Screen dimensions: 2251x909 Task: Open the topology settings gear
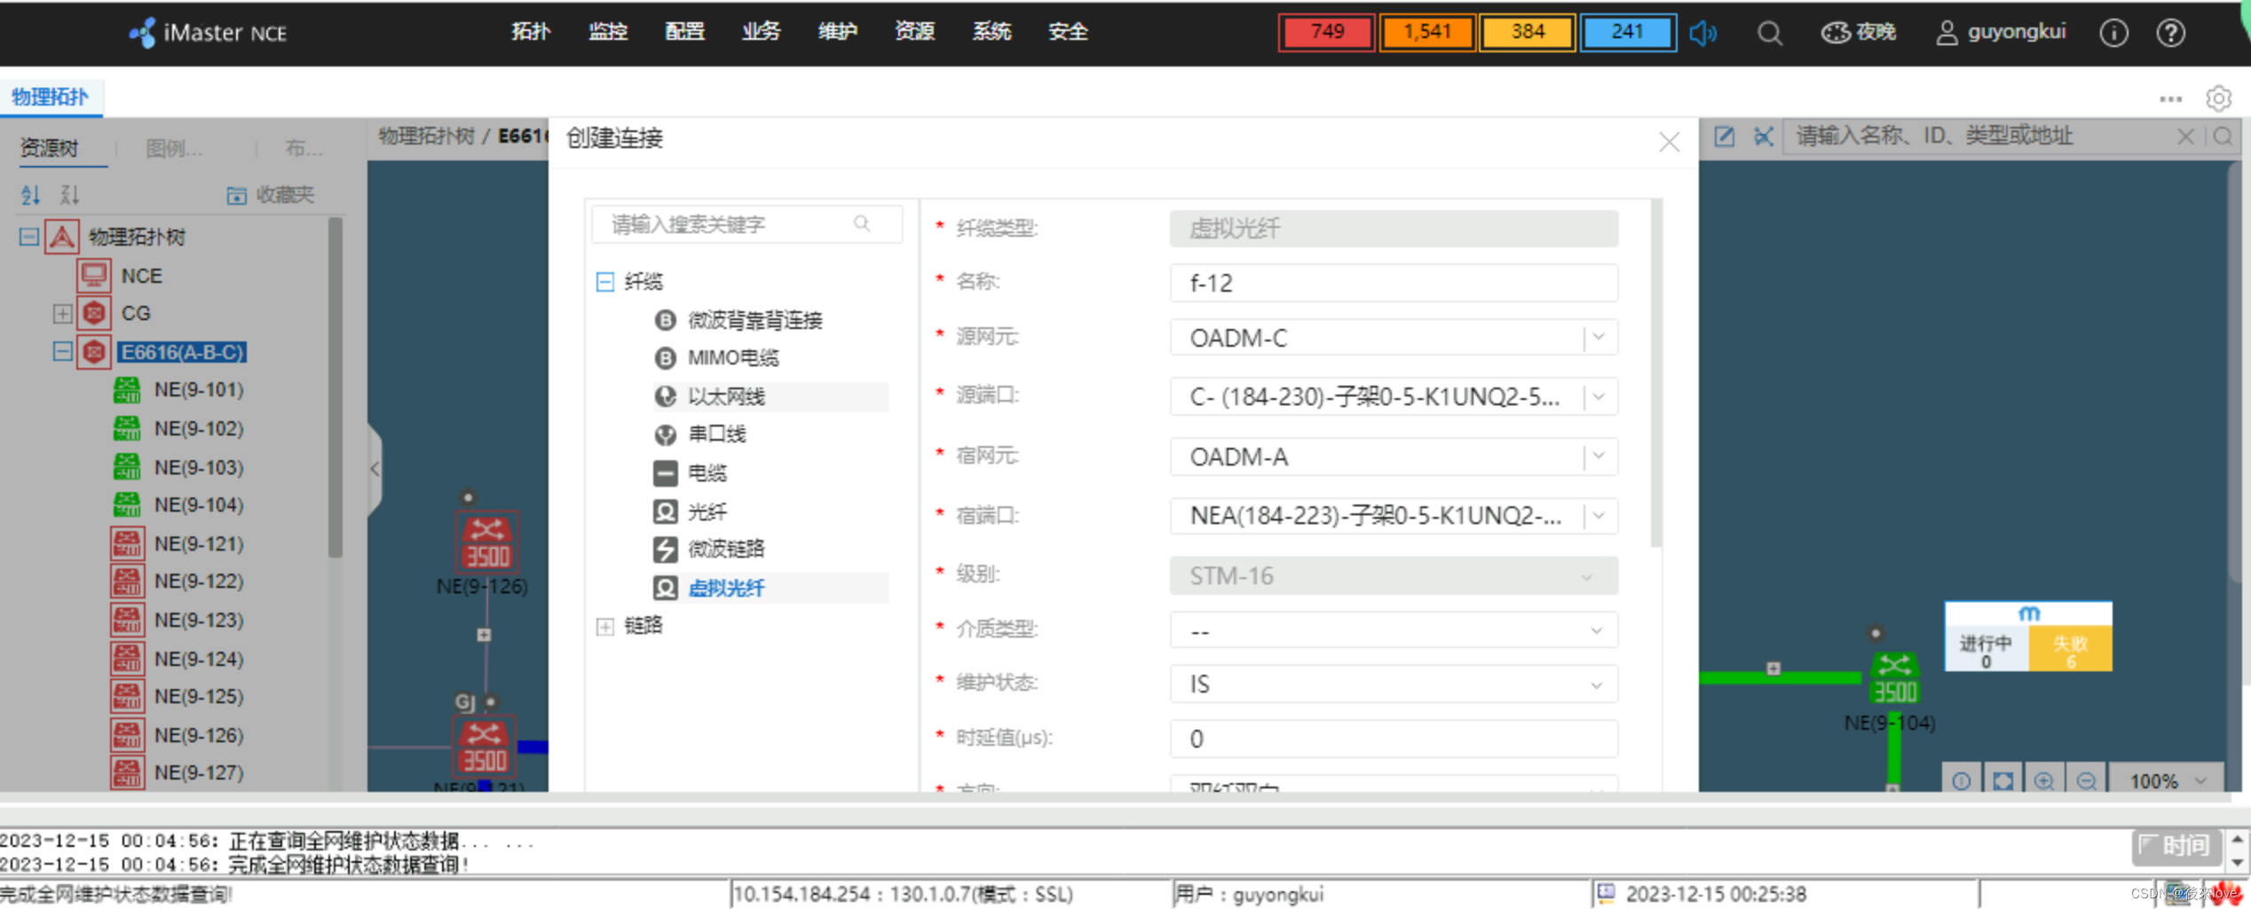2219,98
